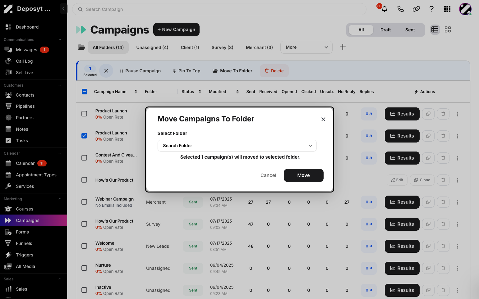Delete the Nurture campaign via trash icon

click(x=443, y=268)
